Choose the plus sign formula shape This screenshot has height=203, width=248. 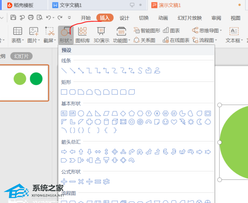(x=64, y=182)
